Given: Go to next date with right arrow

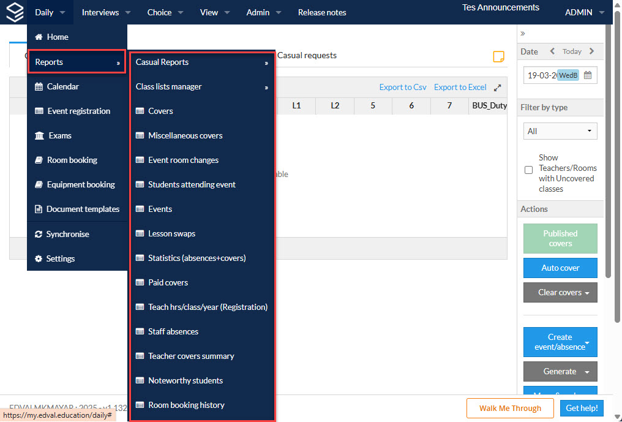Looking at the screenshot, I should [x=592, y=51].
